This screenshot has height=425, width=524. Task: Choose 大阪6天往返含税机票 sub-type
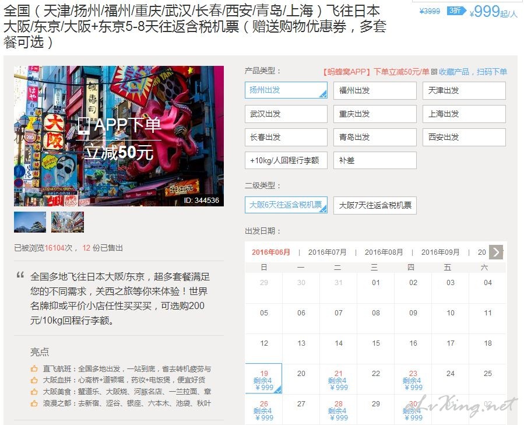(286, 205)
